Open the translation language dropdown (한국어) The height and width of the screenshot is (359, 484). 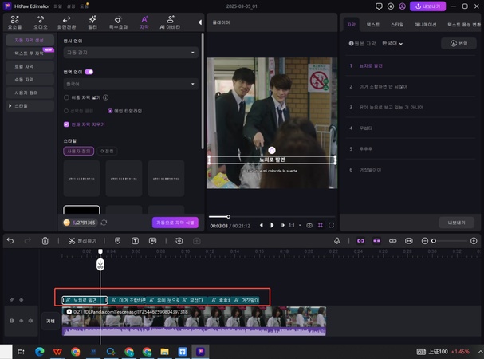(x=131, y=84)
